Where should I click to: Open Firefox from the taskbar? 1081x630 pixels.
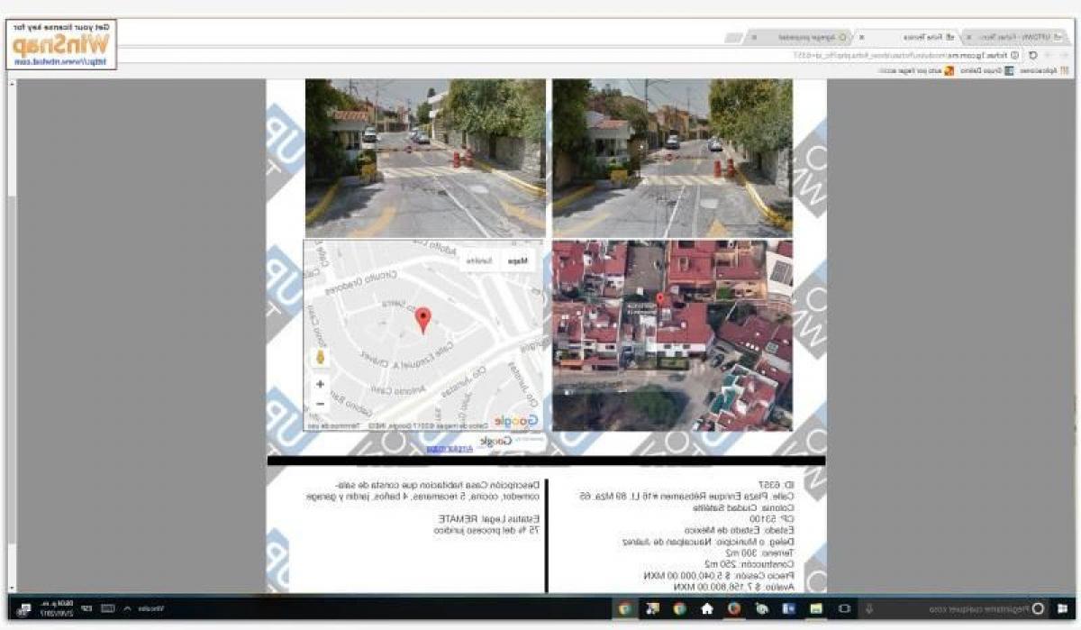[x=734, y=608]
